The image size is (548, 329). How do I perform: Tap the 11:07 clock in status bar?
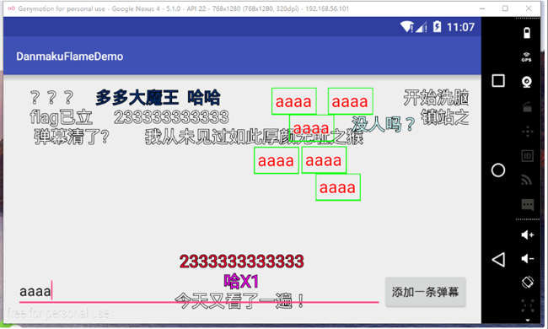click(x=460, y=27)
